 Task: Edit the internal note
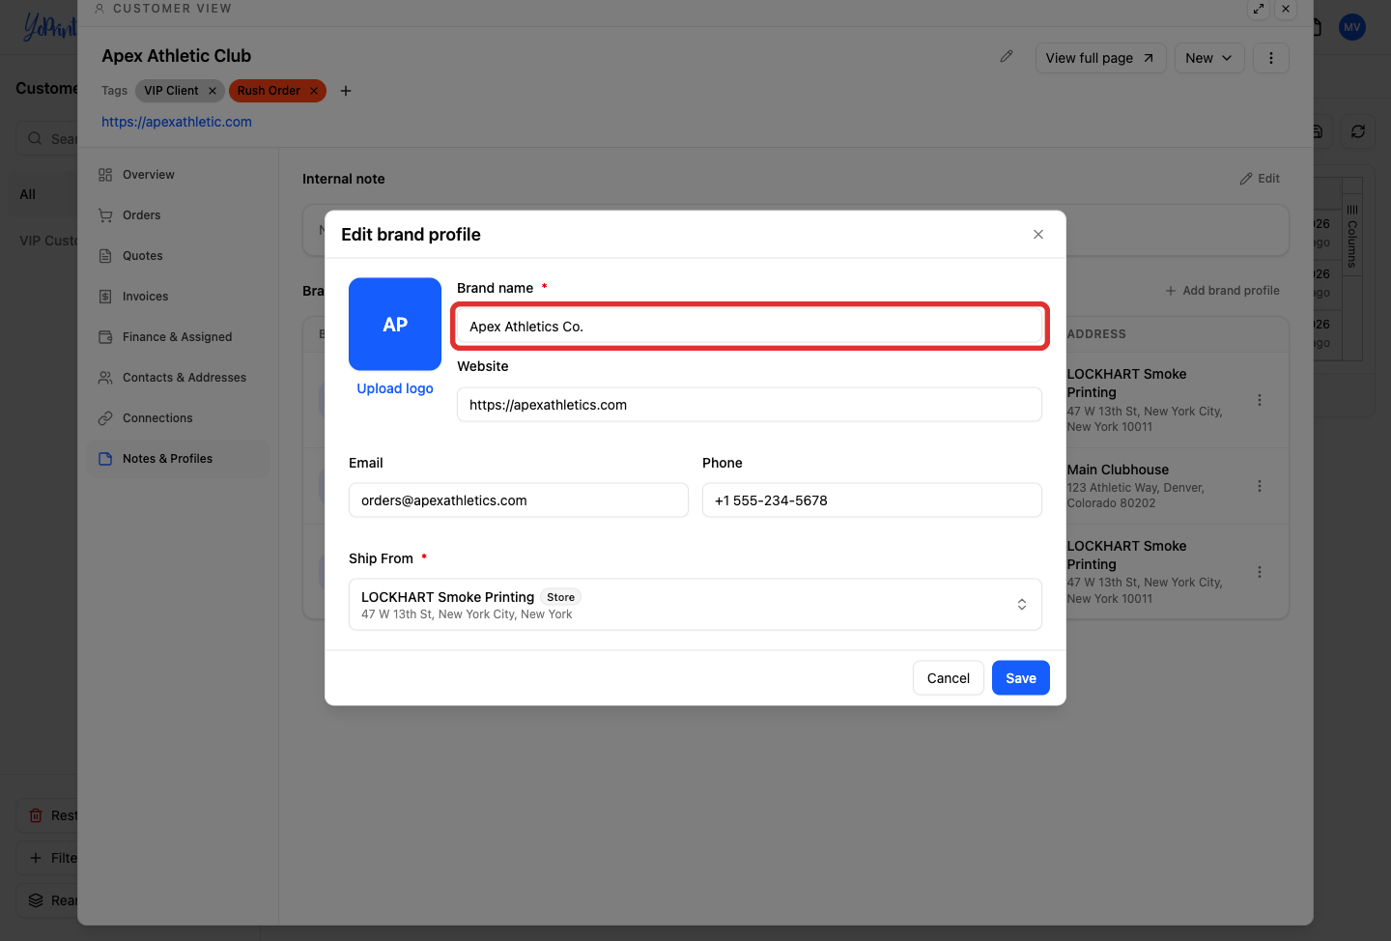coord(1260,179)
